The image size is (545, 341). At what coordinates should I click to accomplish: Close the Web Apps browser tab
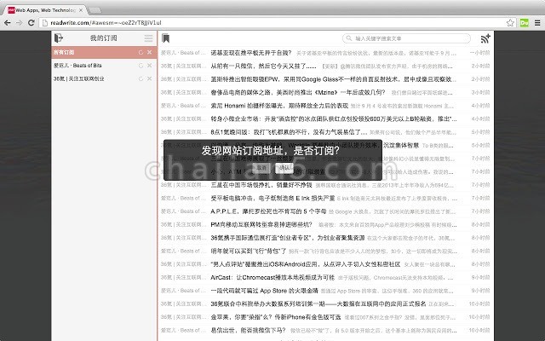point(81,10)
